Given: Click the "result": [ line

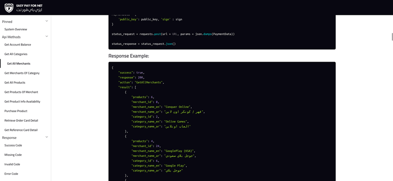Looking at the screenshot, I should [127, 87].
